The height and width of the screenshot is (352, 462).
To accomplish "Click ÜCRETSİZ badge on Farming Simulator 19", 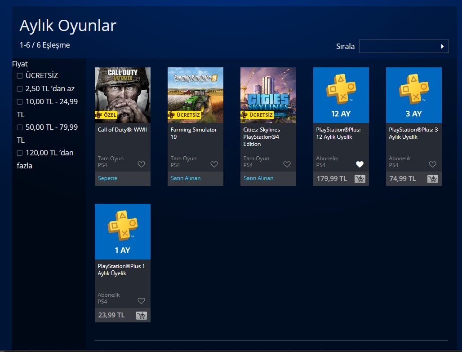I will pos(184,115).
